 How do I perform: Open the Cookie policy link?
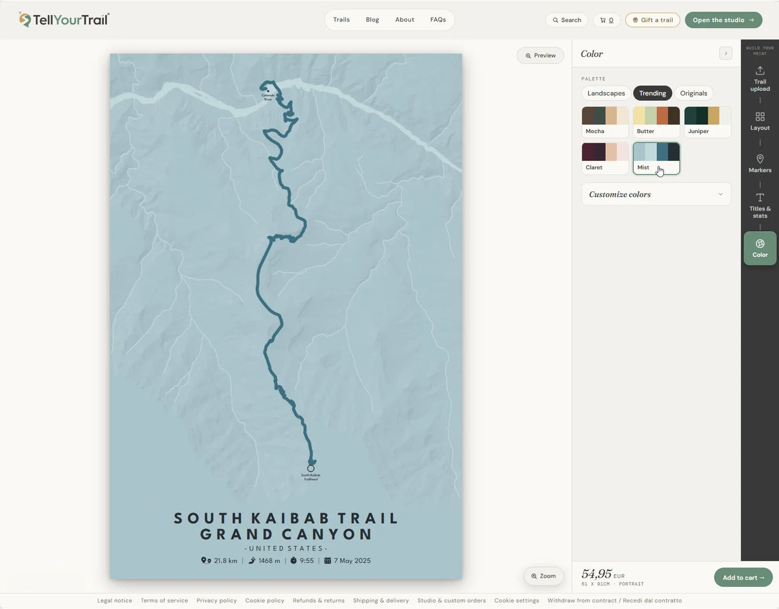(x=265, y=601)
